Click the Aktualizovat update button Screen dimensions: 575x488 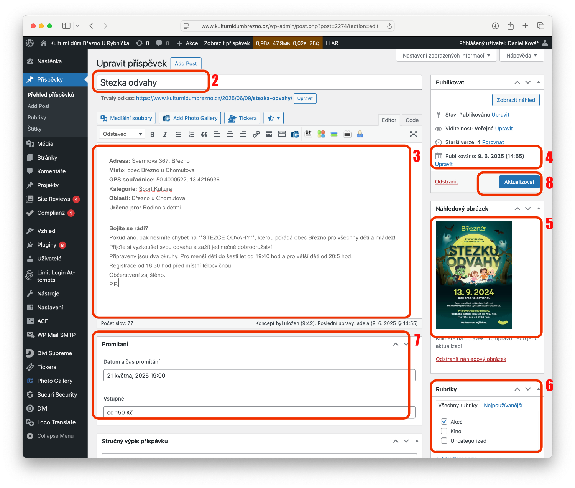click(x=519, y=182)
